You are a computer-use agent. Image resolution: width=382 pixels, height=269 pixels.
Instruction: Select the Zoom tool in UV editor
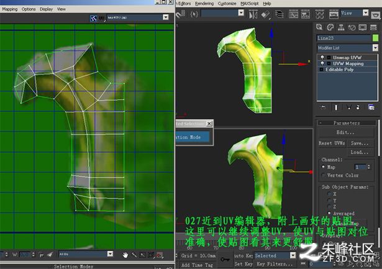point(134,255)
